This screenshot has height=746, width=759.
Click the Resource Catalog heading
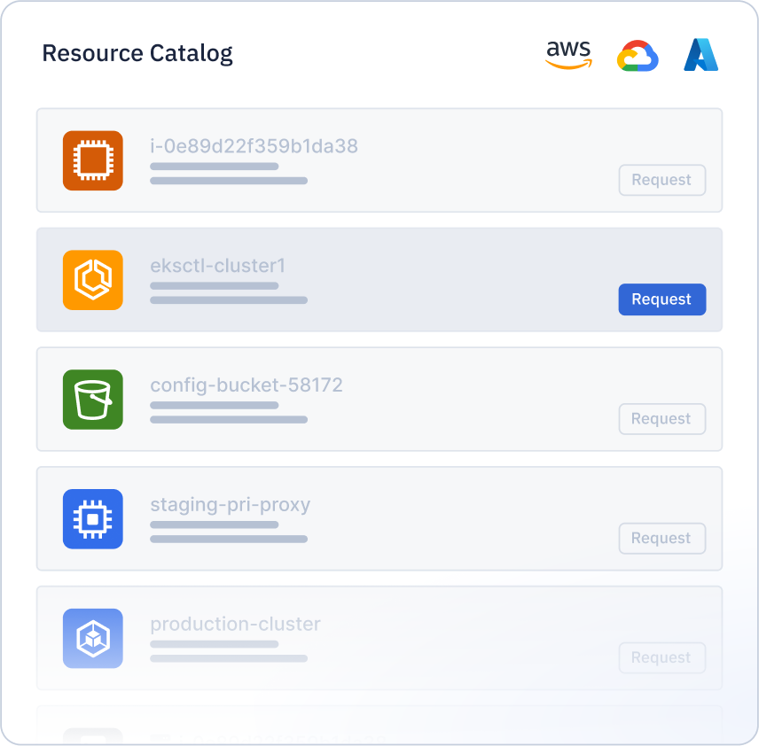point(137,54)
